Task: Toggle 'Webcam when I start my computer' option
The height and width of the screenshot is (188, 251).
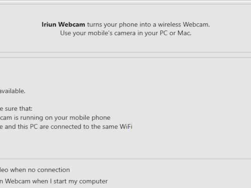Action: (54, 181)
